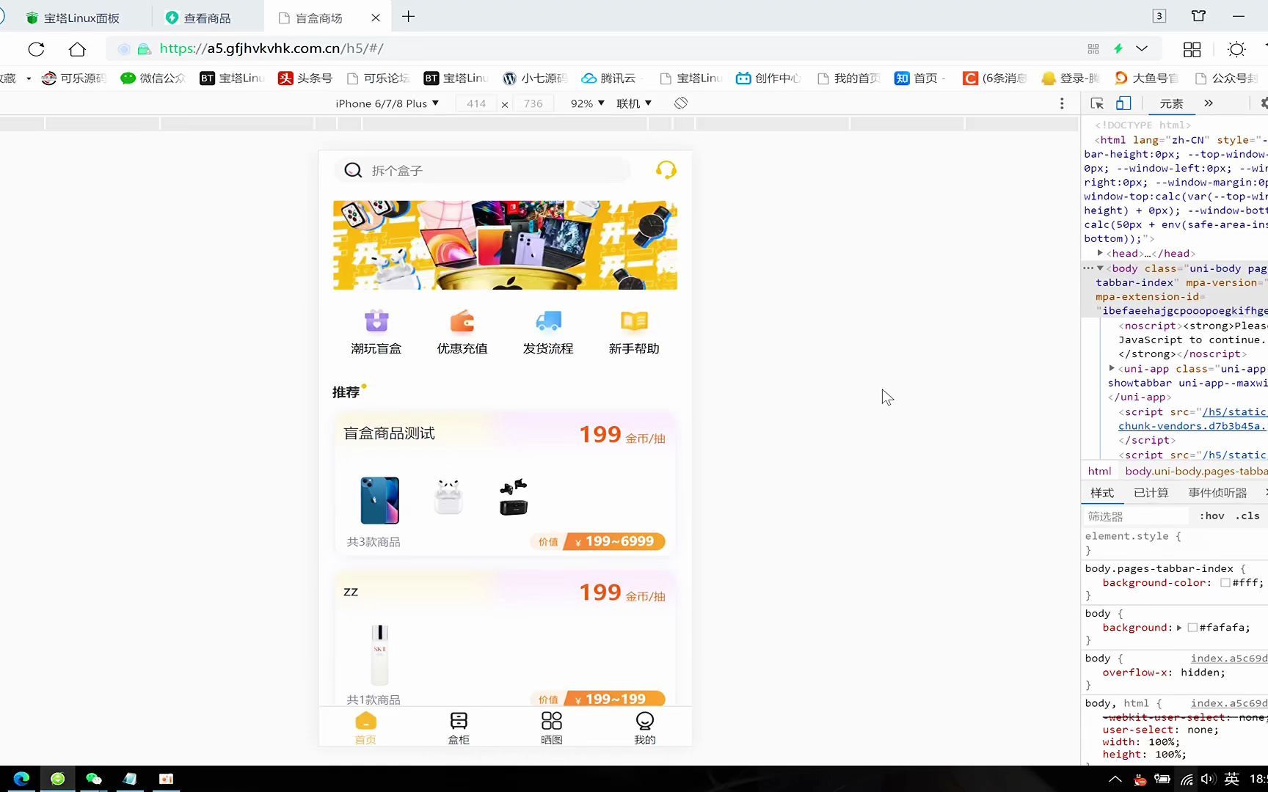The height and width of the screenshot is (792, 1268).
Task: Click the 拆个盒子 search field
Action: click(483, 170)
